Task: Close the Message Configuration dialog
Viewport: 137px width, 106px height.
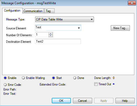Action: tap(132, 3)
